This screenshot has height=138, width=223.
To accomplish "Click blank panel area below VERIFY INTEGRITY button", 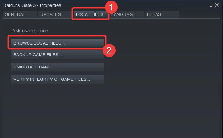I will click(58, 108).
